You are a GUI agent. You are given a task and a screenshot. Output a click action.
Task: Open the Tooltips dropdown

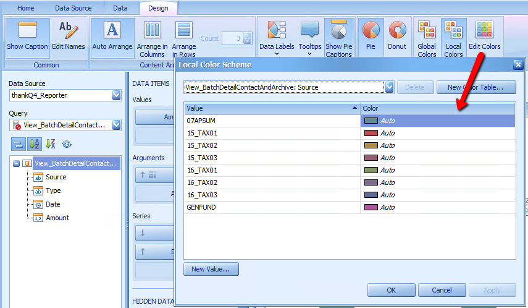(x=310, y=38)
